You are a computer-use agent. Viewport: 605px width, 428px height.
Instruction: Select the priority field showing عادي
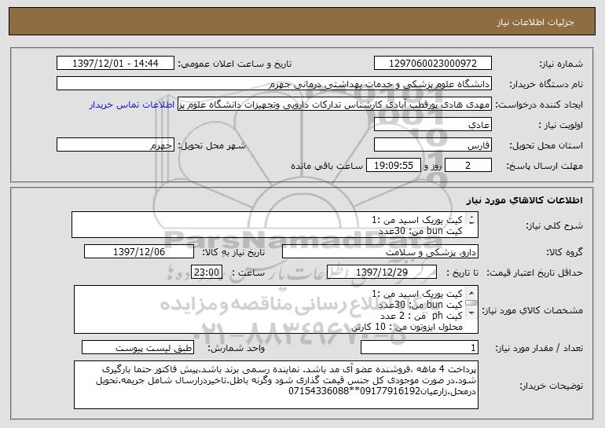[x=432, y=125]
